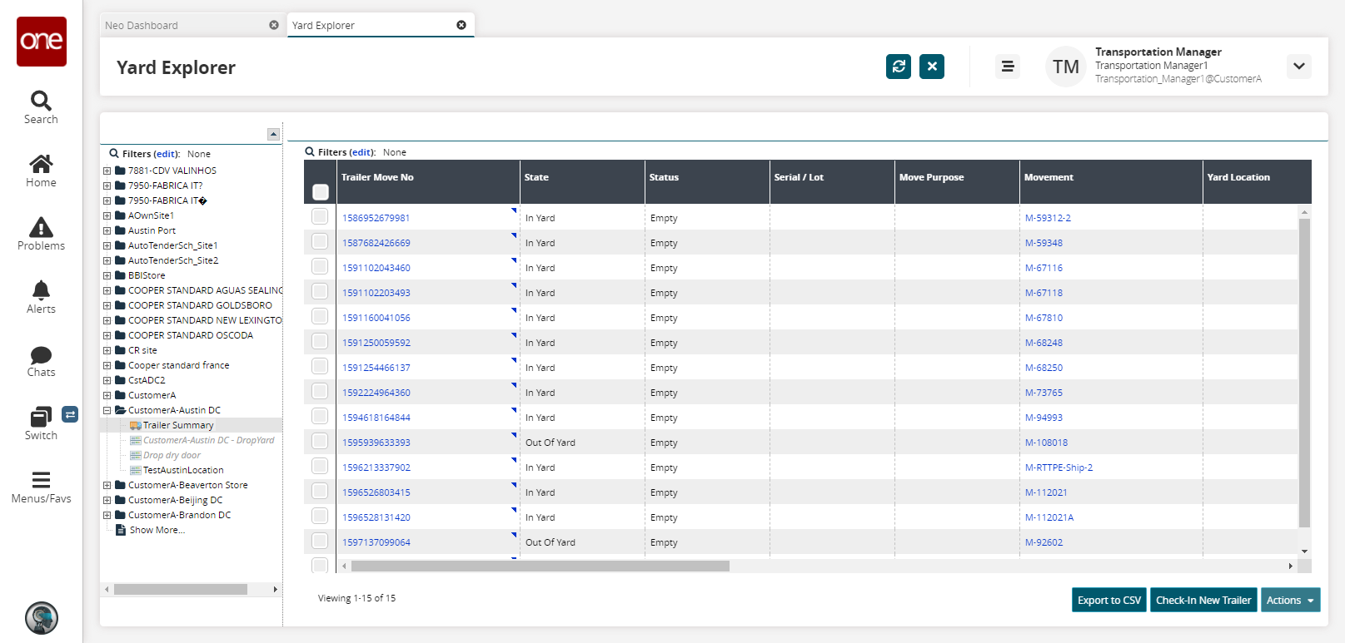The image size is (1345, 643).
Task: Switch to the Neo Dashboard tab
Action: [x=142, y=26]
